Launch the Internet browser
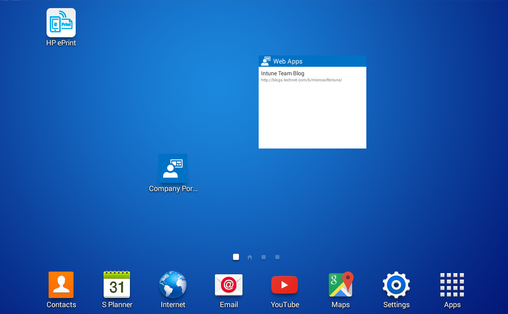 click(x=173, y=284)
